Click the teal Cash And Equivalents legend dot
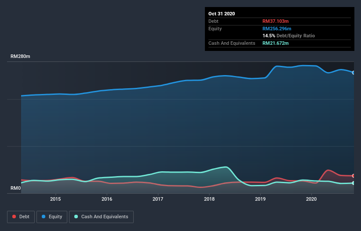This screenshot has width=361, height=231. coord(76,217)
